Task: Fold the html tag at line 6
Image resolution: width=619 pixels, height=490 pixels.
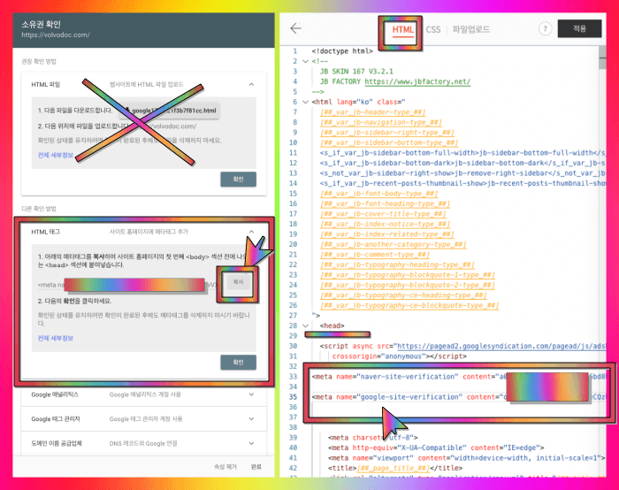Action: point(305,102)
